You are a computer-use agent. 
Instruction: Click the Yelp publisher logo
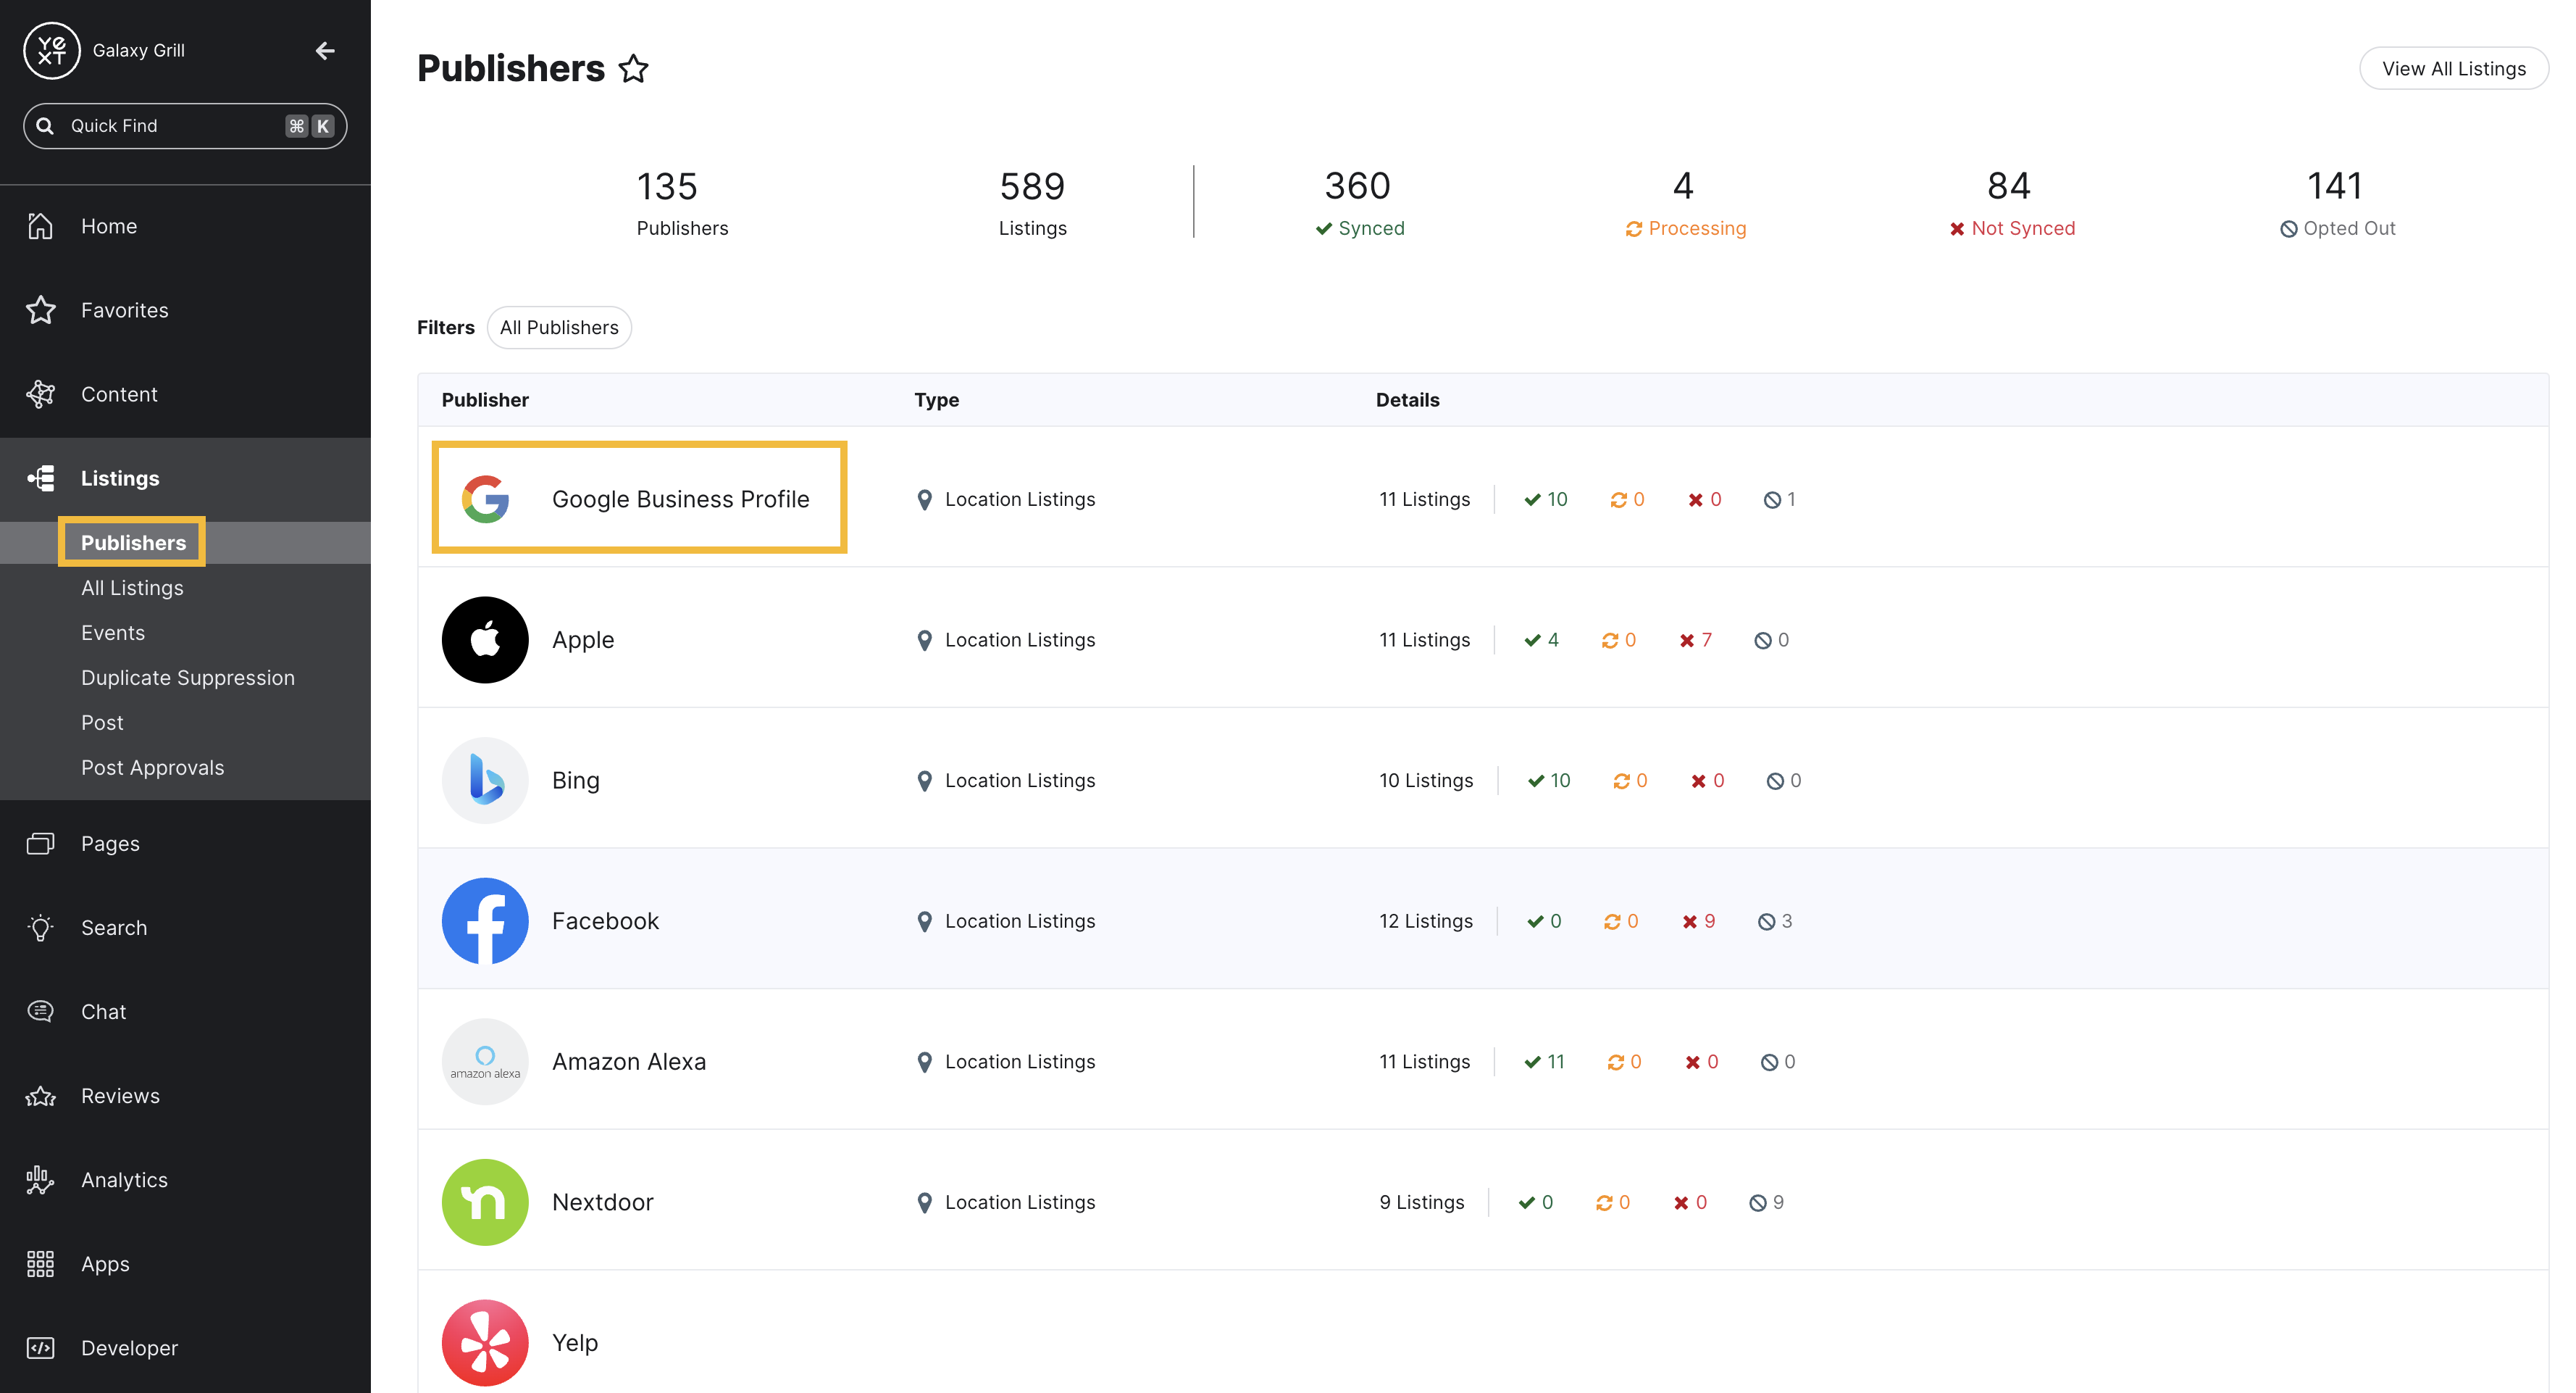[x=485, y=1342]
